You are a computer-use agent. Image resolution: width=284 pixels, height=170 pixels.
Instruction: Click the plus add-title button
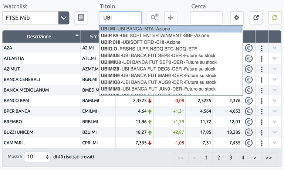pos(170,18)
